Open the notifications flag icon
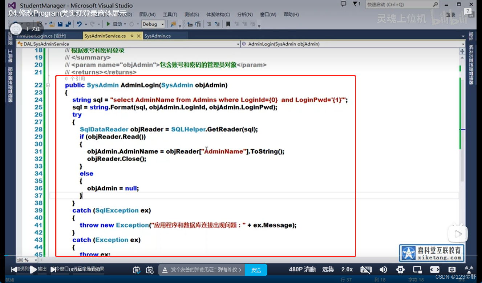Screen dimensions: 482x283 pos(356,4)
